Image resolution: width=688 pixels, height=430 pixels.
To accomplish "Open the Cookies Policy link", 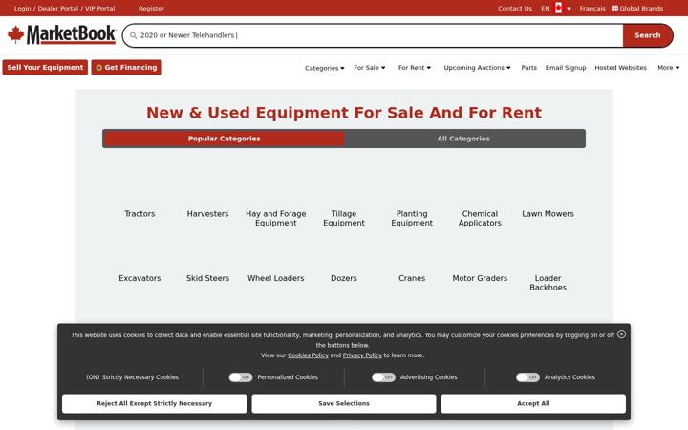I will pyautogui.click(x=308, y=355).
